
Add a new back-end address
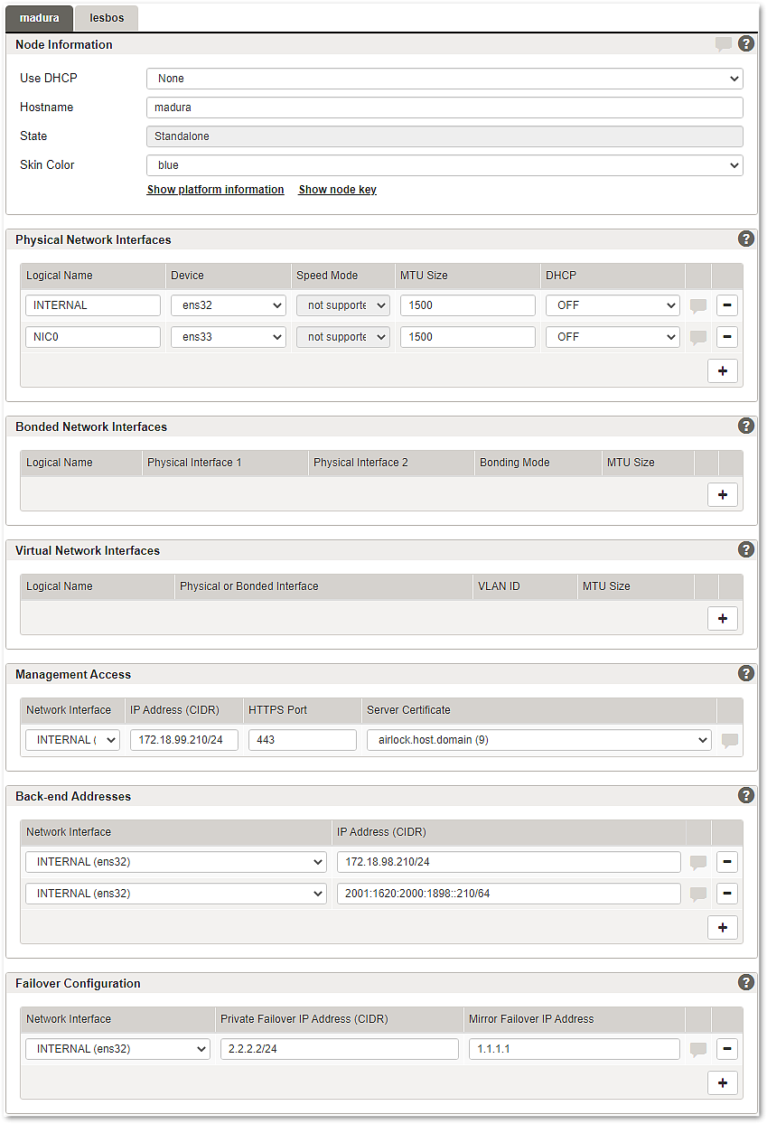tap(723, 928)
